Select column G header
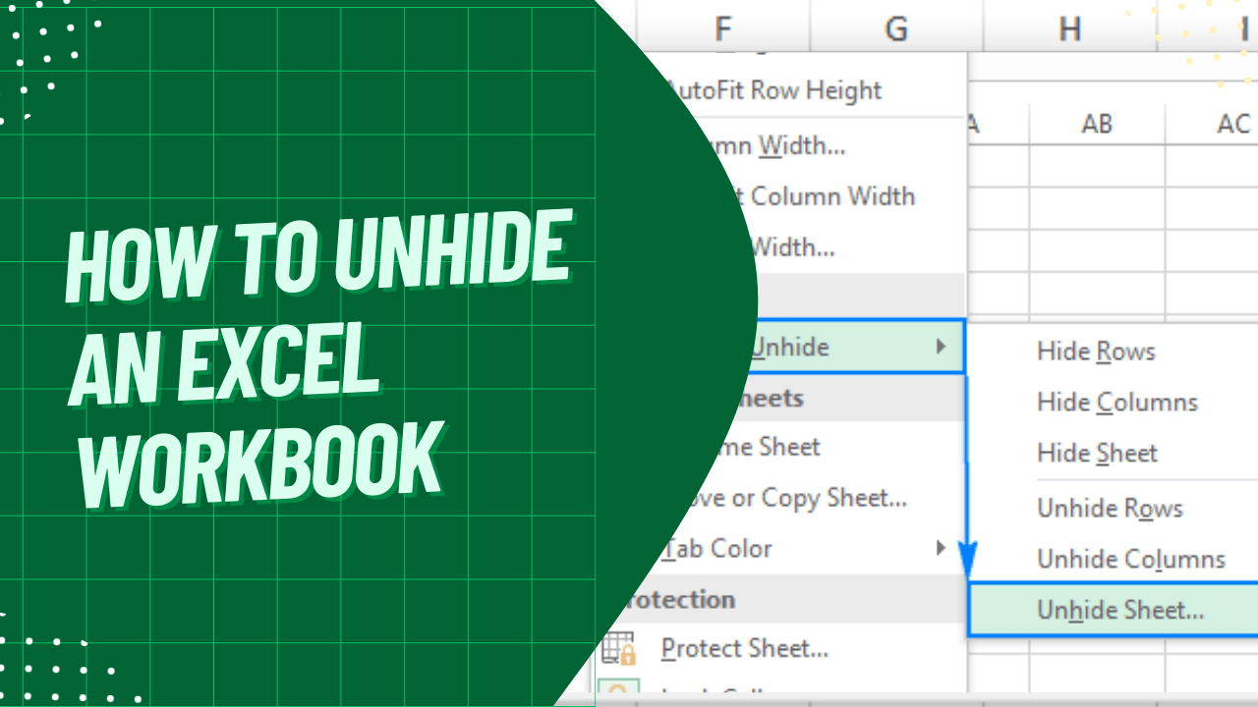Screen dimensions: 1258x707 tap(896, 27)
